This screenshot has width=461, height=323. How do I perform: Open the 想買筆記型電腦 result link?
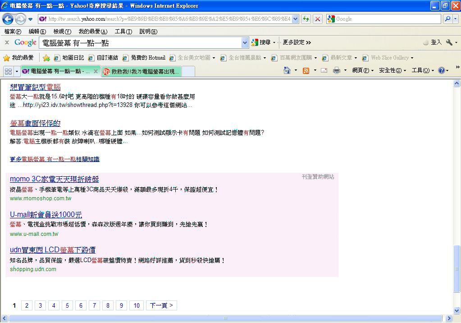coord(35,87)
